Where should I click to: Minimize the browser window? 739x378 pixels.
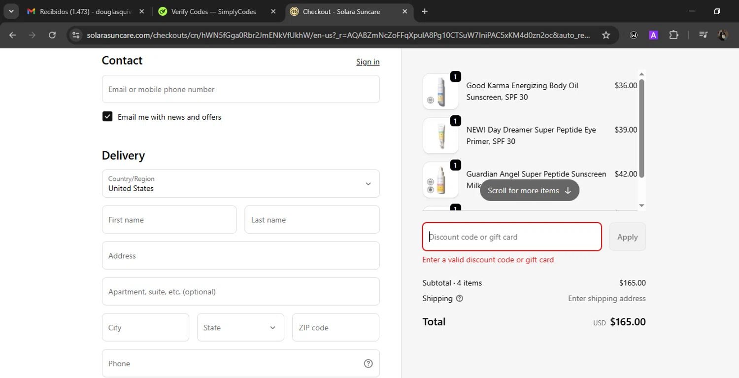[692, 11]
